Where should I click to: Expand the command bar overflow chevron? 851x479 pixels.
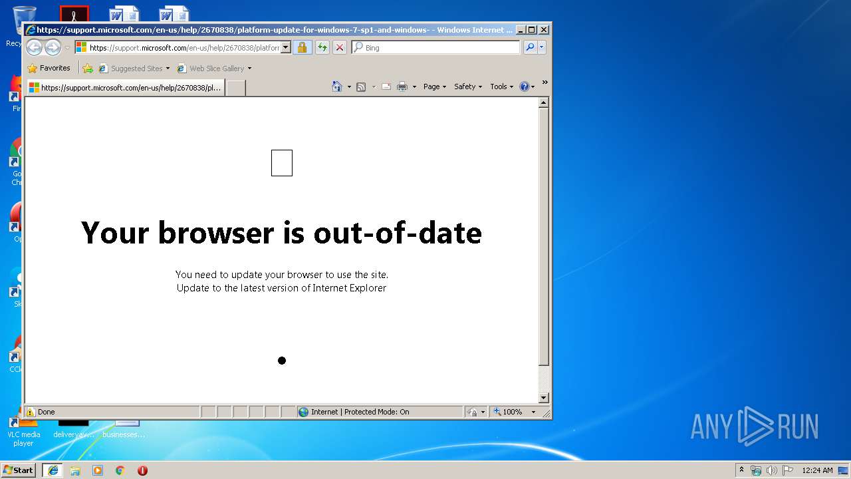[x=545, y=82]
